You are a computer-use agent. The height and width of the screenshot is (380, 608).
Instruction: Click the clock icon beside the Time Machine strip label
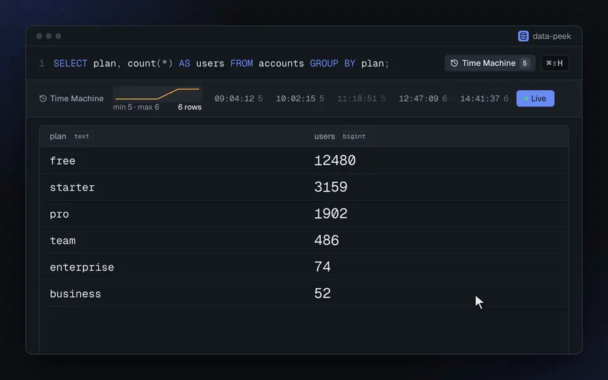tap(43, 99)
